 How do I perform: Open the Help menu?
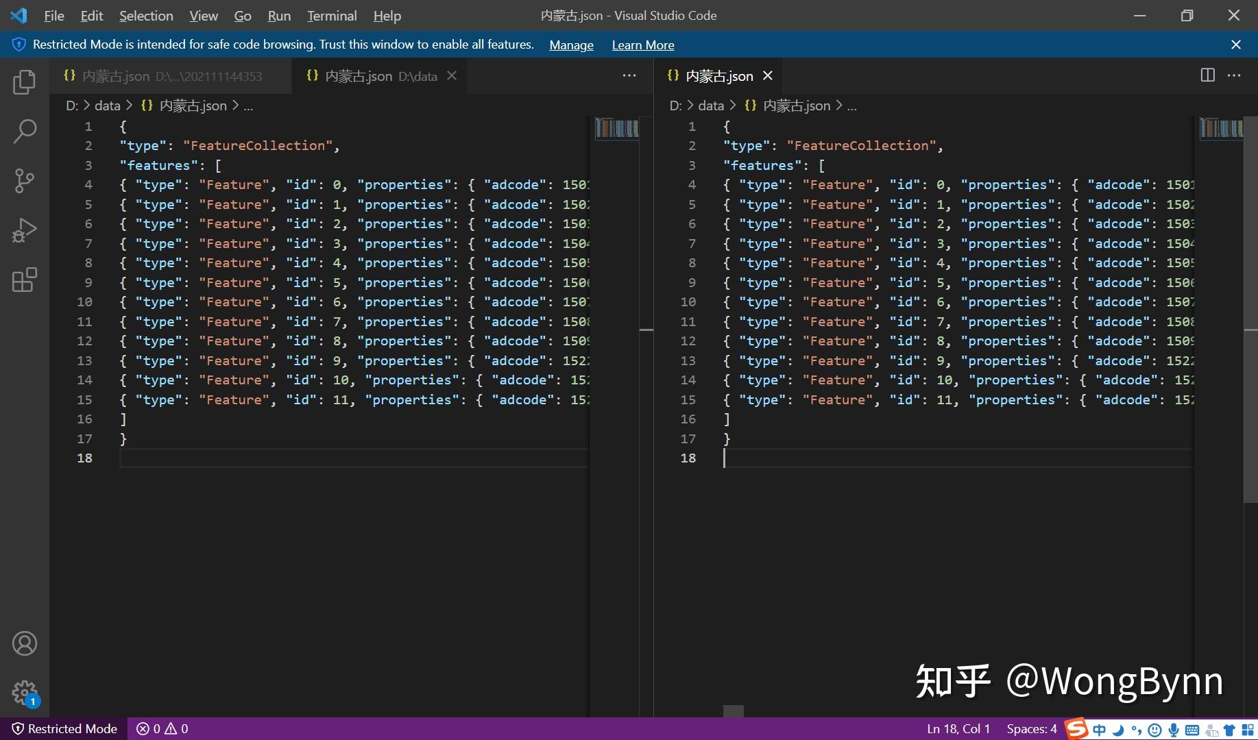387,16
